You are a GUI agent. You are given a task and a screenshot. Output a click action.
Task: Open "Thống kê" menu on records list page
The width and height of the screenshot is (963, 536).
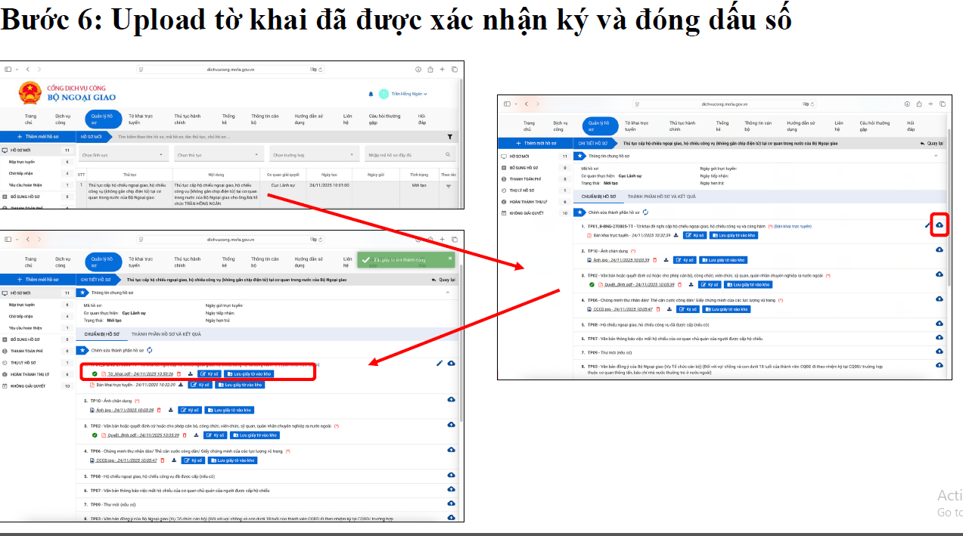click(x=228, y=119)
